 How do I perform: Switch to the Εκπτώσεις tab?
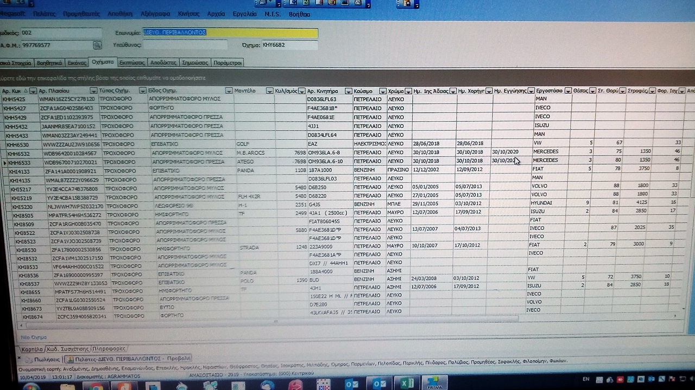coord(131,63)
